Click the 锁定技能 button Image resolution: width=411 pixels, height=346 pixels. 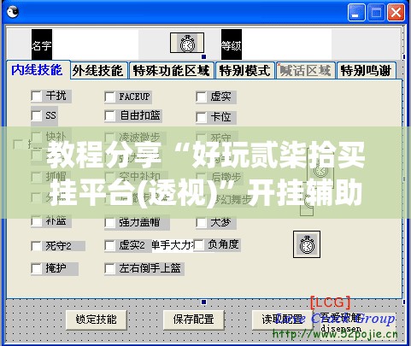97,320
